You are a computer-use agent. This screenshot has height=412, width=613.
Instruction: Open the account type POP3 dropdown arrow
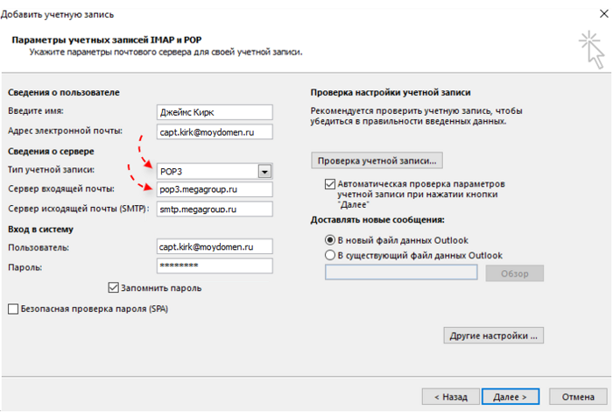pyautogui.click(x=264, y=171)
